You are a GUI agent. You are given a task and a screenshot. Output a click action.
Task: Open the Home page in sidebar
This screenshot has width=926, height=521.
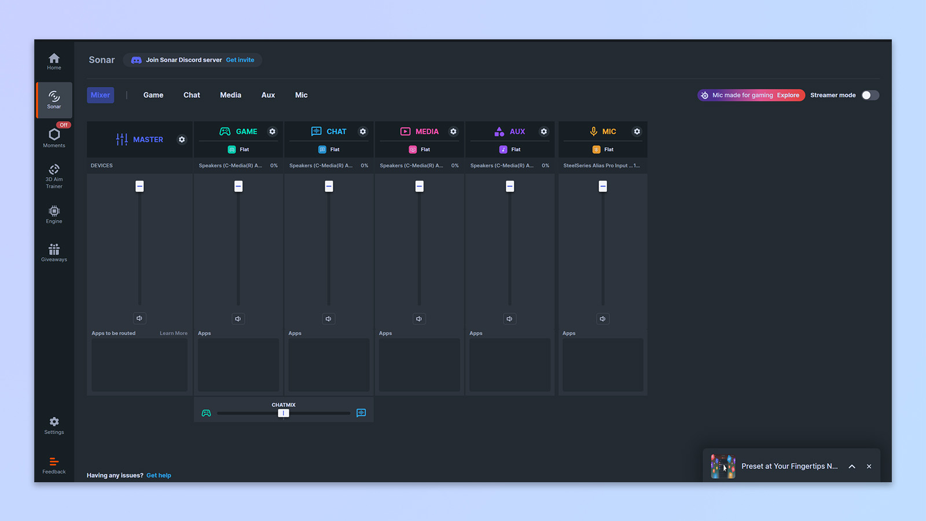tap(54, 61)
